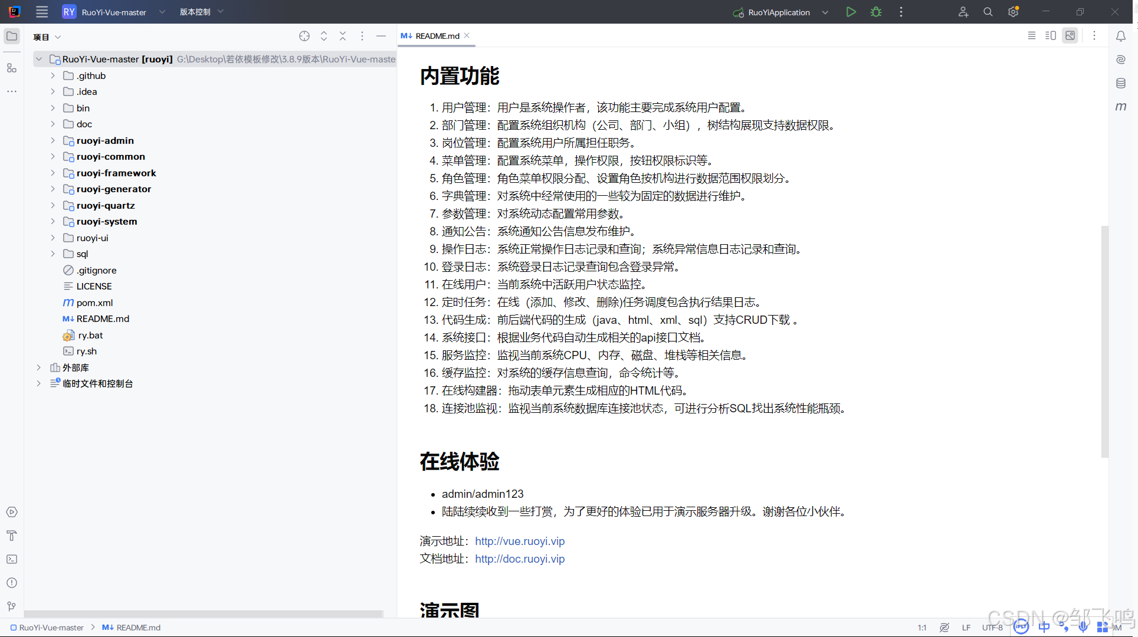The image size is (1138, 637).
Task: Open Problems tool window
Action: click(12, 583)
